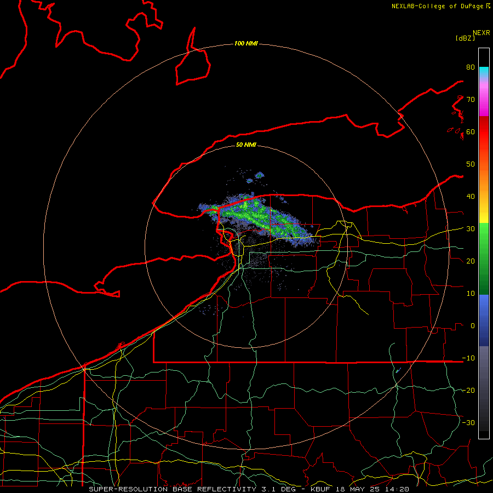Click the -20 value on the dBZ scale
Viewport: 493px width, 493px height.
(x=468, y=391)
